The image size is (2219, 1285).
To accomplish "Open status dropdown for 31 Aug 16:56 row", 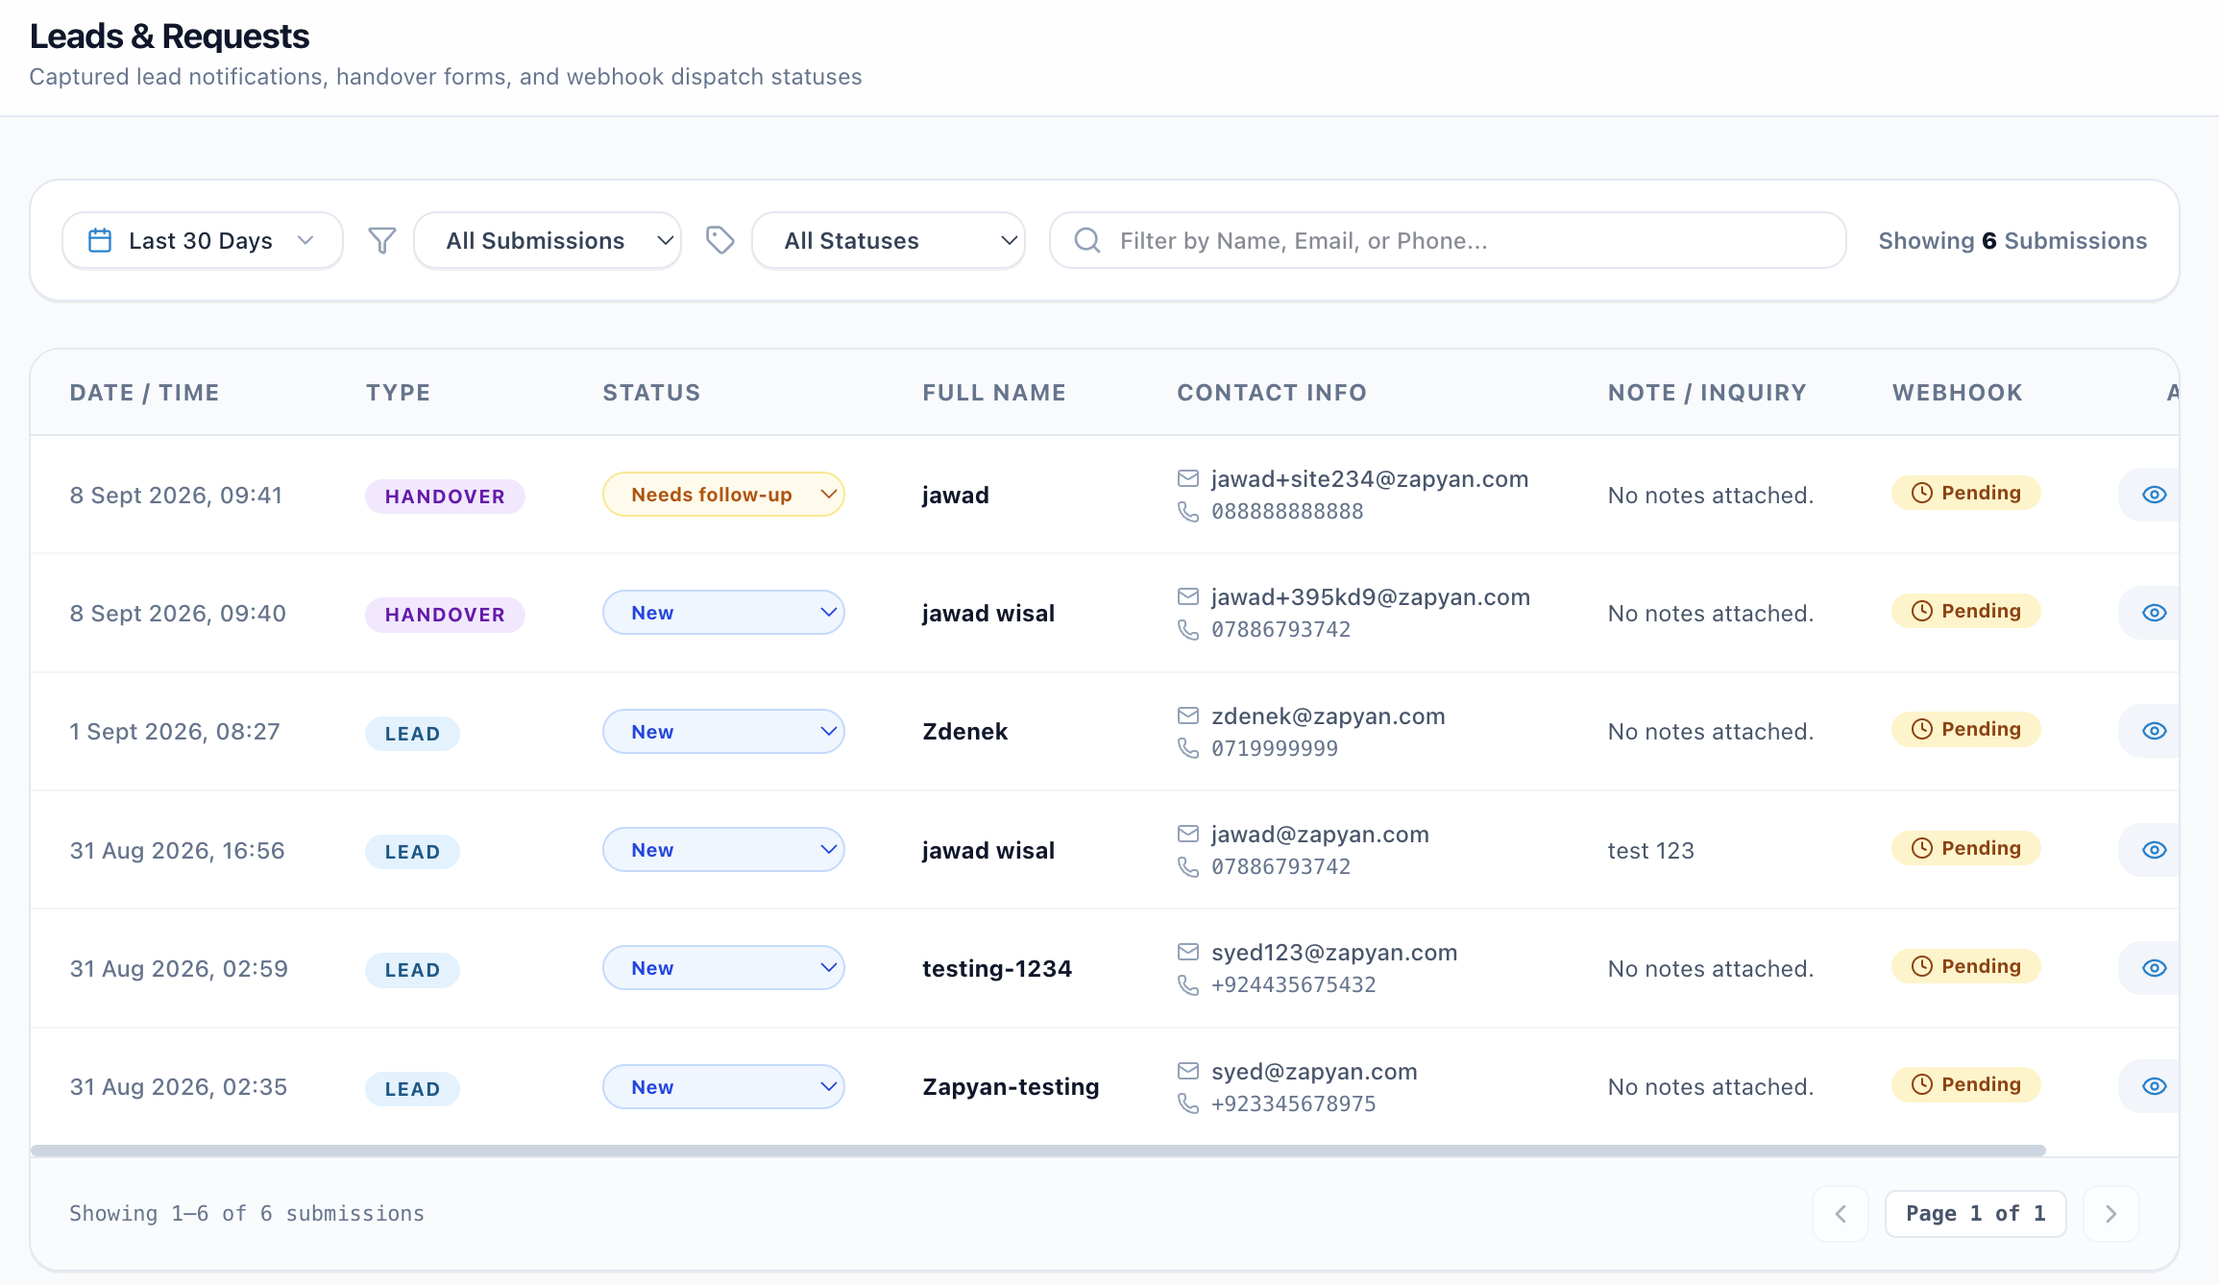I will [x=723, y=850].
